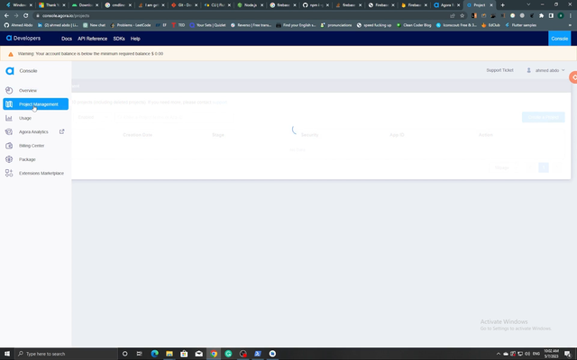577x360 pixels.
Task: Bookmark this page with the star icon
Action: [x=463, y=16]
